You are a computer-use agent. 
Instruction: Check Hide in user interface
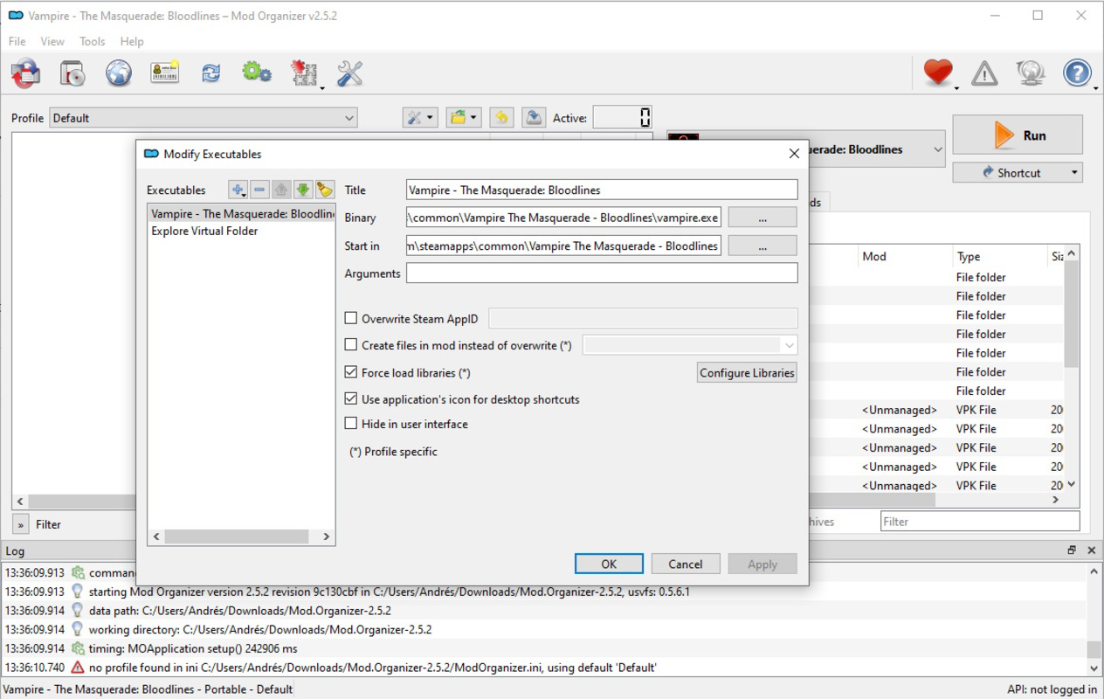(x=352, y=424)
